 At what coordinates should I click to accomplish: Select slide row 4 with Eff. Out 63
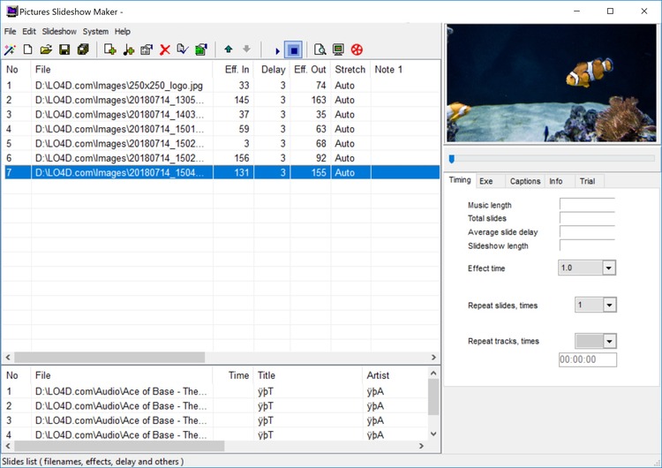pos(222,129)
